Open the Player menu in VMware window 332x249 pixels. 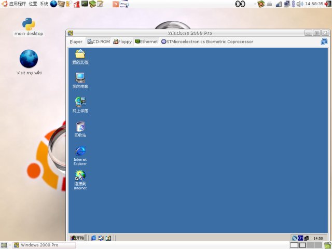[76, 41]
